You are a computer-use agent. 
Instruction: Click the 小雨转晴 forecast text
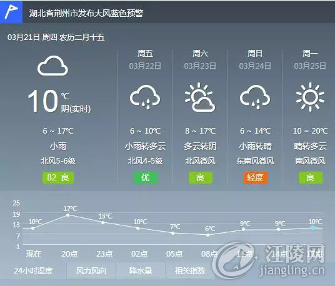[255, 146]
